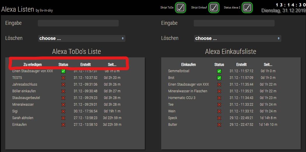Click red X status for Wein
306x152 pixels.
click(x=219, y=112)
